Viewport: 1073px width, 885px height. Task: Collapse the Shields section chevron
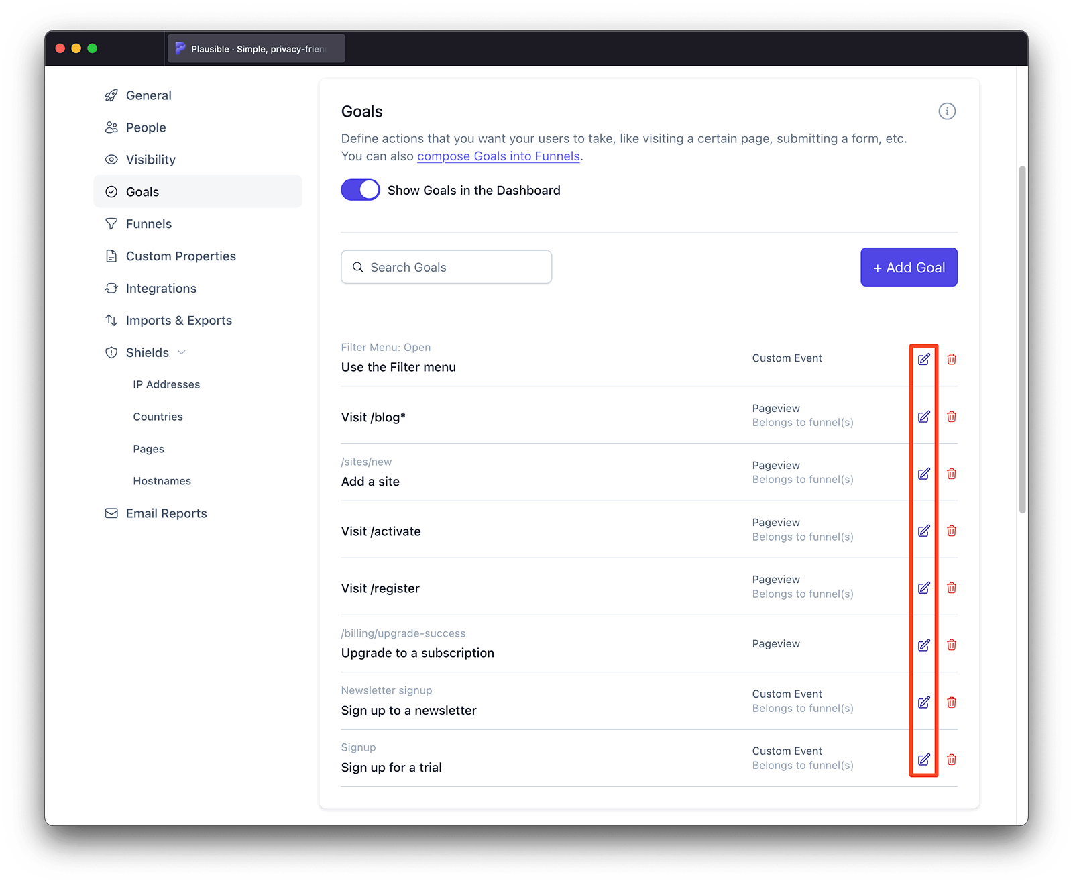[182, 352]
